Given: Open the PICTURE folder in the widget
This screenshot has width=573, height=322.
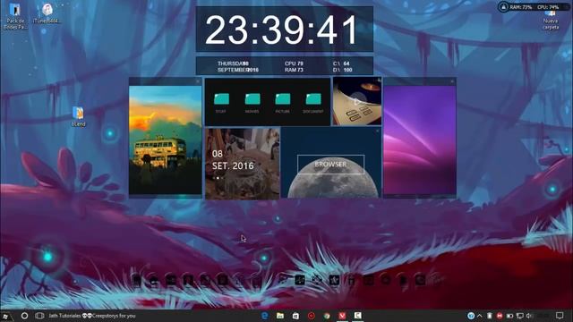Looking at the screenshot, I should coord(283,99).
